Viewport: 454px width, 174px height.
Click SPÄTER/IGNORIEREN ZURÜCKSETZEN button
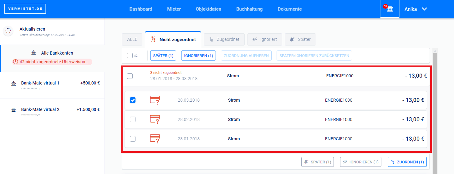314,56
